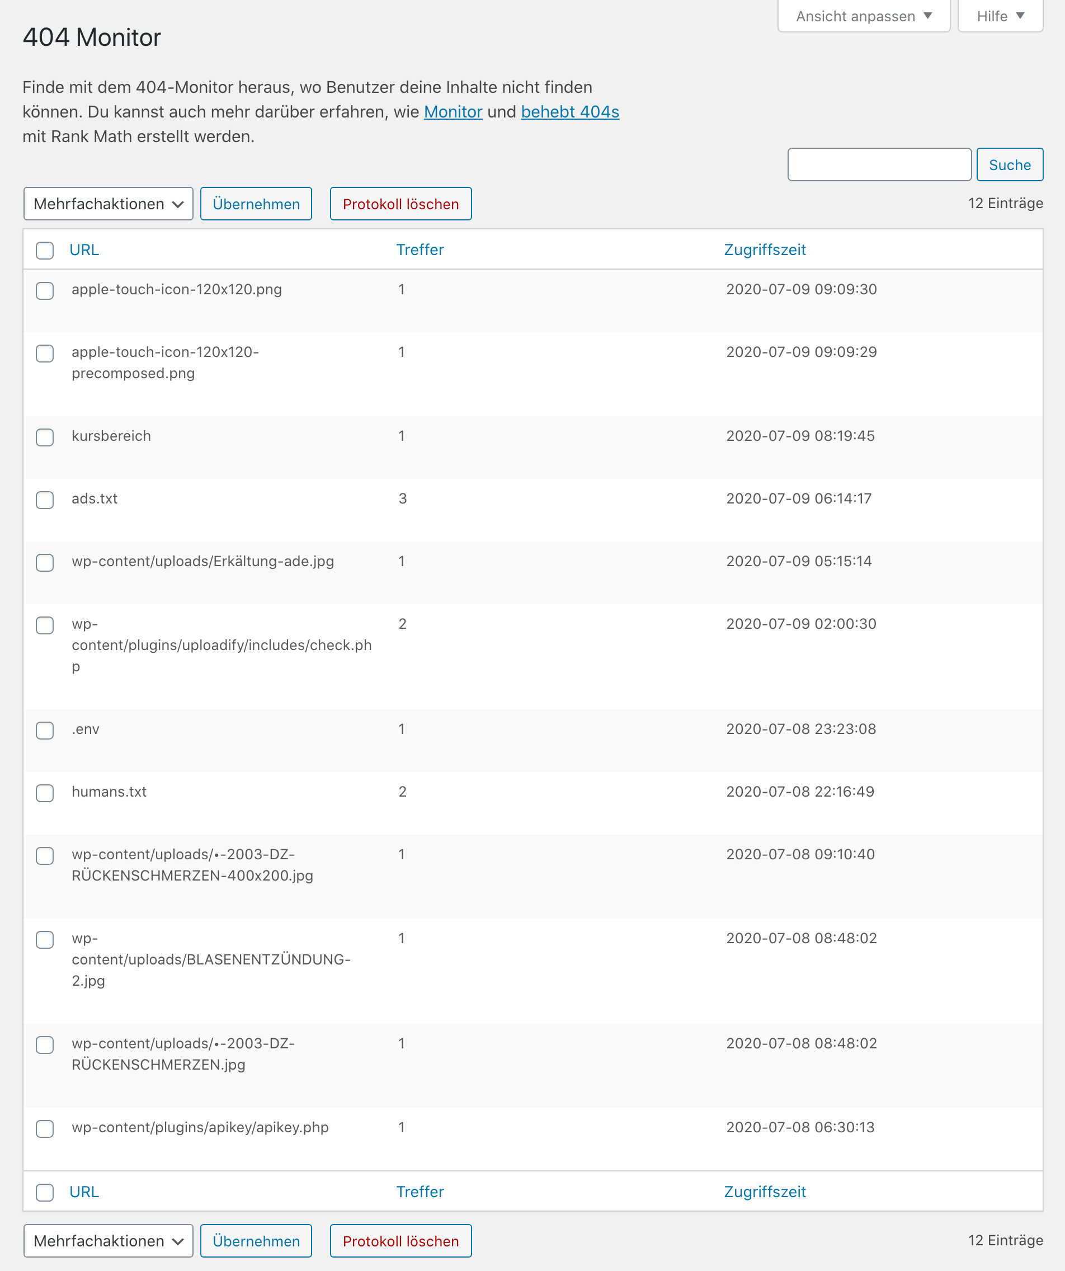Focus the search input field

coord(879,164)
